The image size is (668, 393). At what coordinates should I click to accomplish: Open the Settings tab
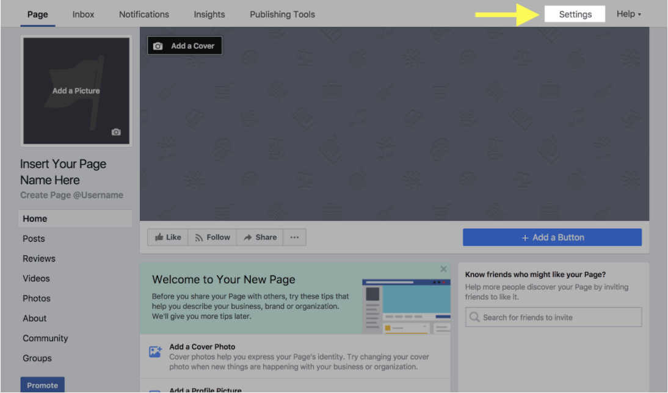pos(575,14)
